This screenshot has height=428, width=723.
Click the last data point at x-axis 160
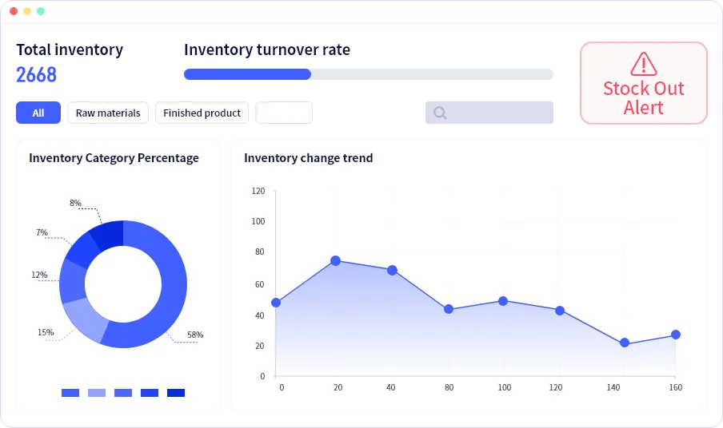click(676, 335)
